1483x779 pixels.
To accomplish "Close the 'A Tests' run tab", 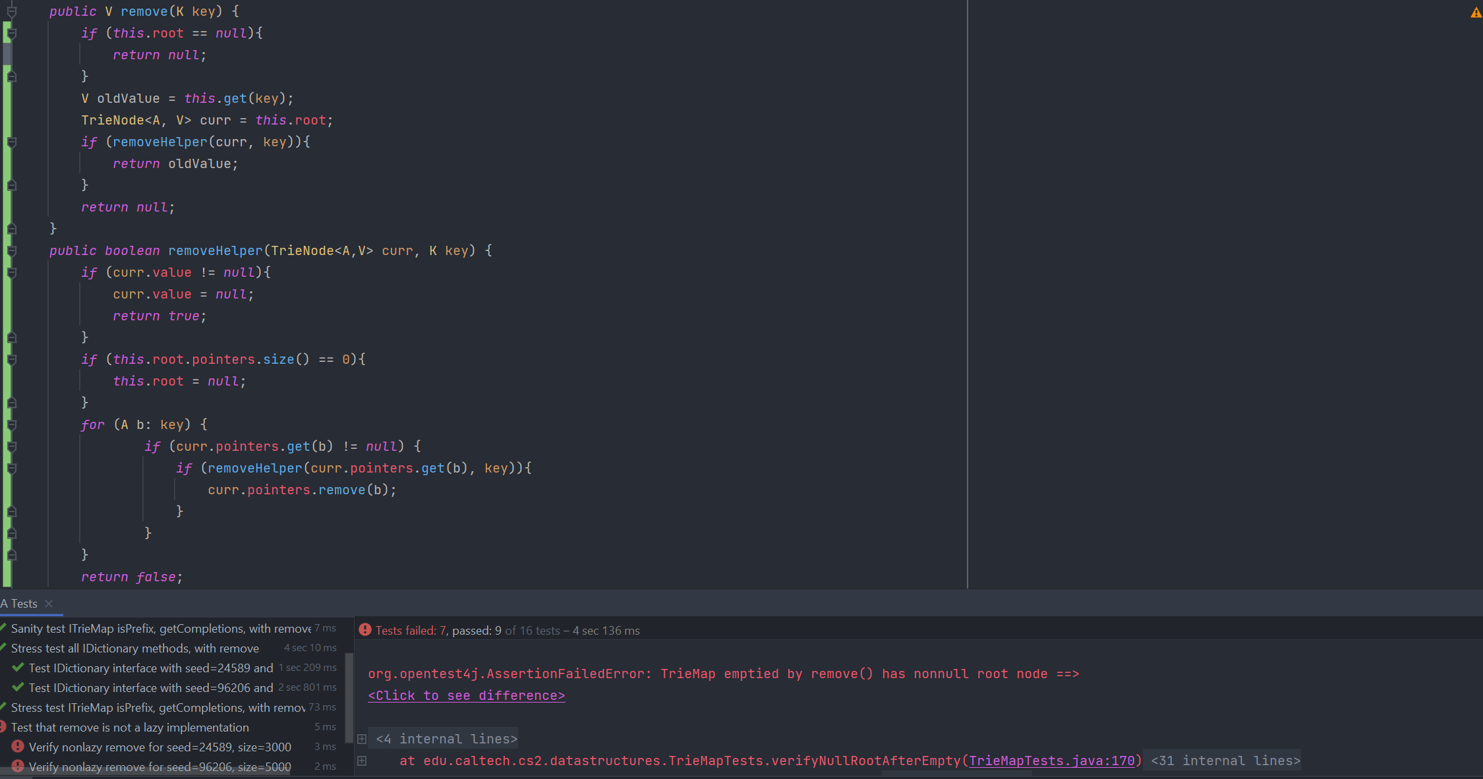I will click(x=49, y=604).
